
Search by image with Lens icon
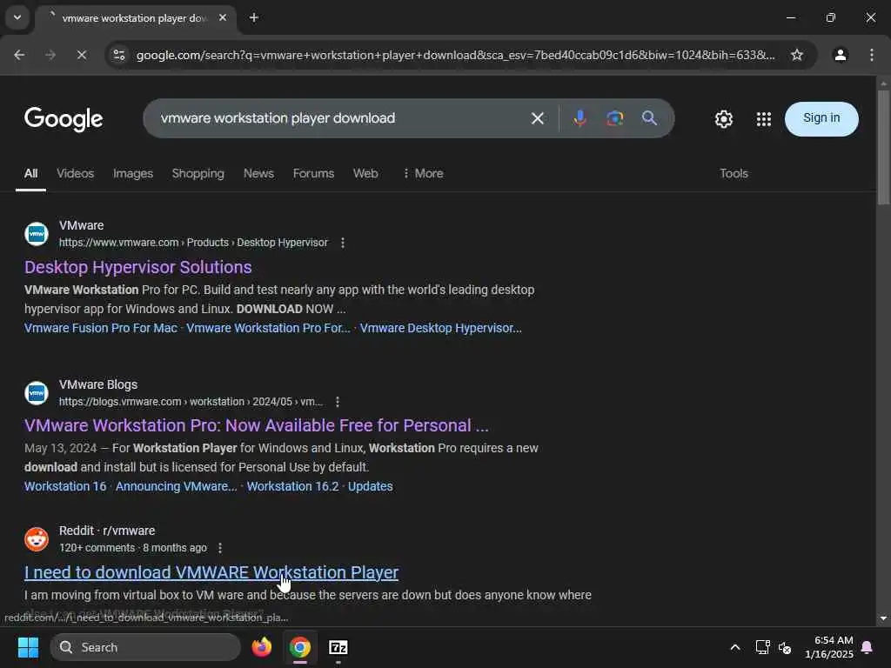[614, 118]
